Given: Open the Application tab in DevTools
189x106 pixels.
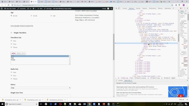Looking at the screenshot, I should [168, 8].
